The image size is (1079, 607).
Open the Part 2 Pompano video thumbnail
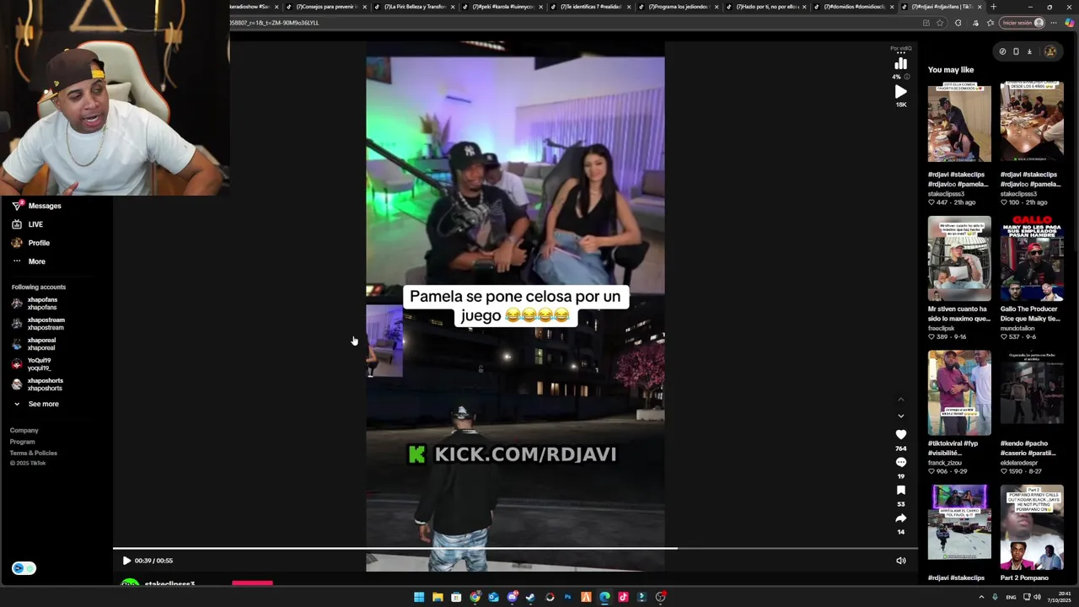(x=1032, y=528)
